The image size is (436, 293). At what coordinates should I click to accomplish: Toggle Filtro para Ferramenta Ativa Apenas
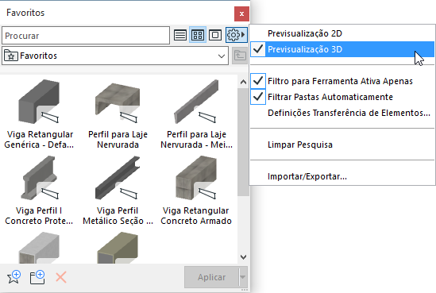point(342,81)
